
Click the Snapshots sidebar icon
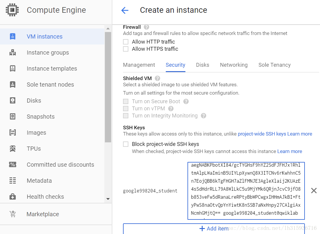coord(13,117)
